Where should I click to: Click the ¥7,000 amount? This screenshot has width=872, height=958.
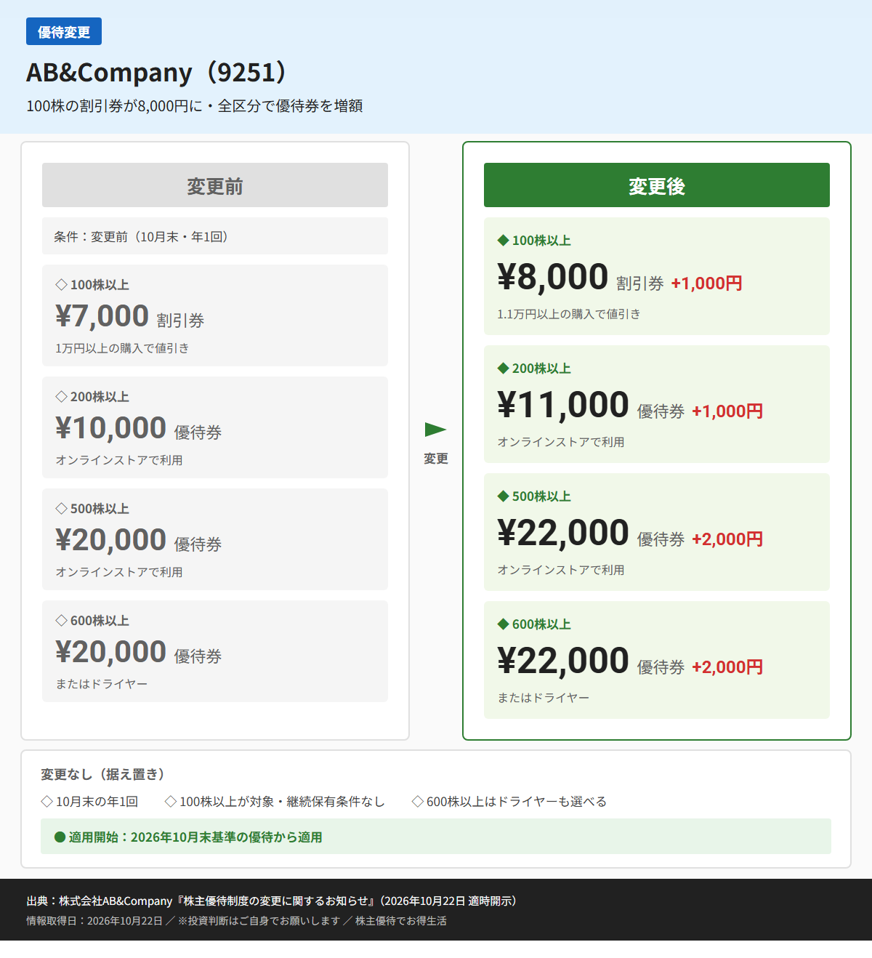pos(102,316)
